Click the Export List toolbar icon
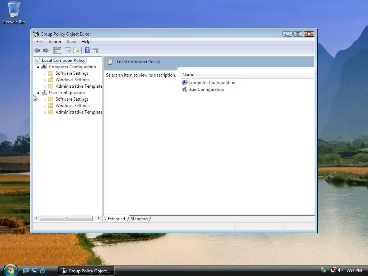The height and width of the screenshot is (276, 368). pyautogui.click(x=76, y=50)
